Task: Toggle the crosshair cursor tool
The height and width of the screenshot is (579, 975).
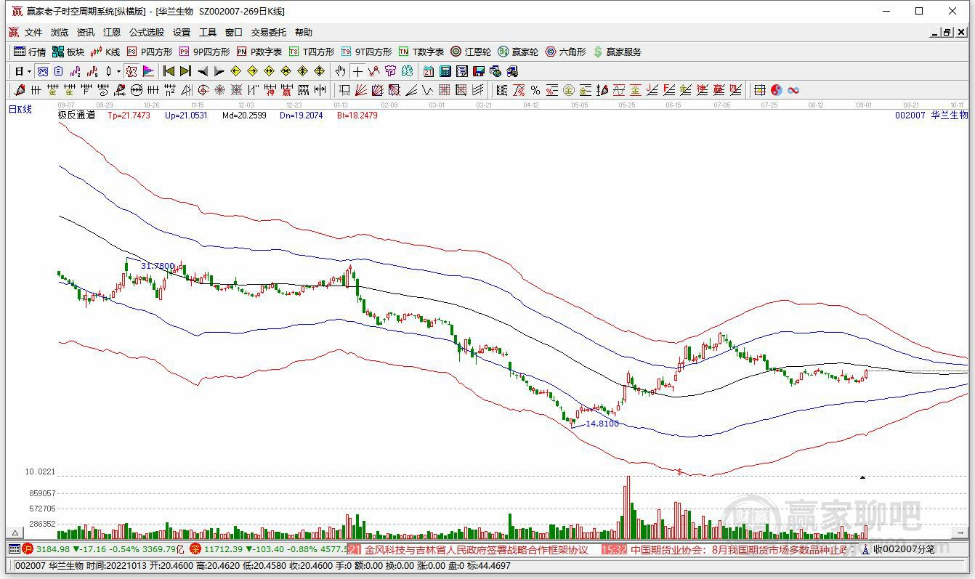Action: pos(357,71)
